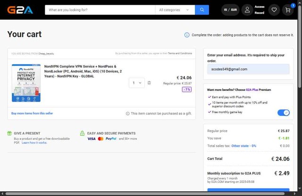Click the email address input field
This screenshot has height=196, width=302.
pyautogui.click(x=248, y=69)
